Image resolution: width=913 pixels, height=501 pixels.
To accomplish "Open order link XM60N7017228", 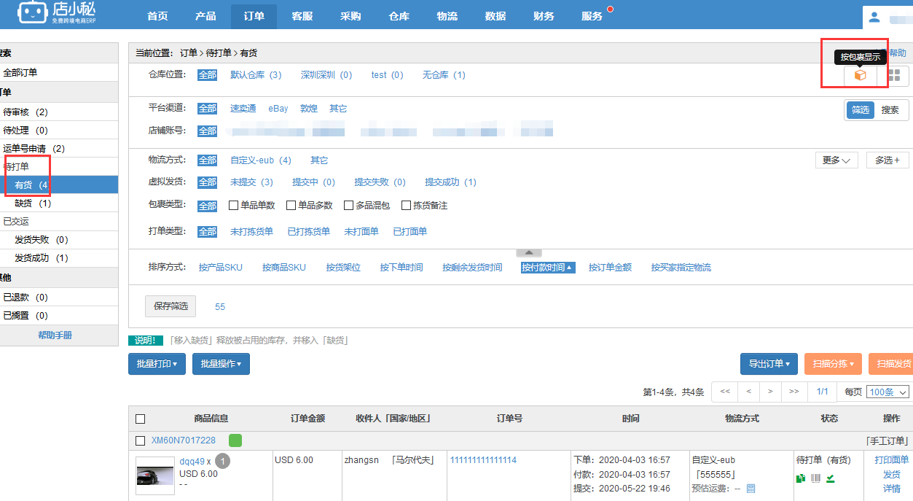I will coord(184,440).
